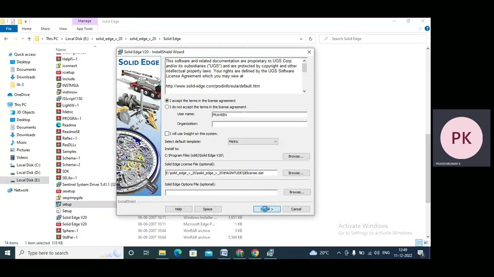Sort files by Name column header
The width and height of the screenshot is (494, 277).
coord(61,50)
